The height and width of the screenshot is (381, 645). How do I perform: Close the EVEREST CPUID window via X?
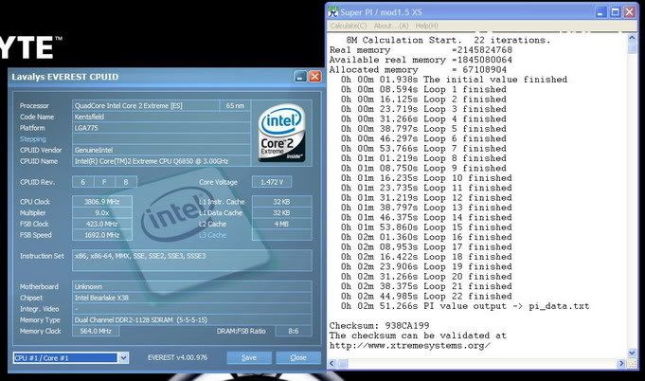[315, 77]
